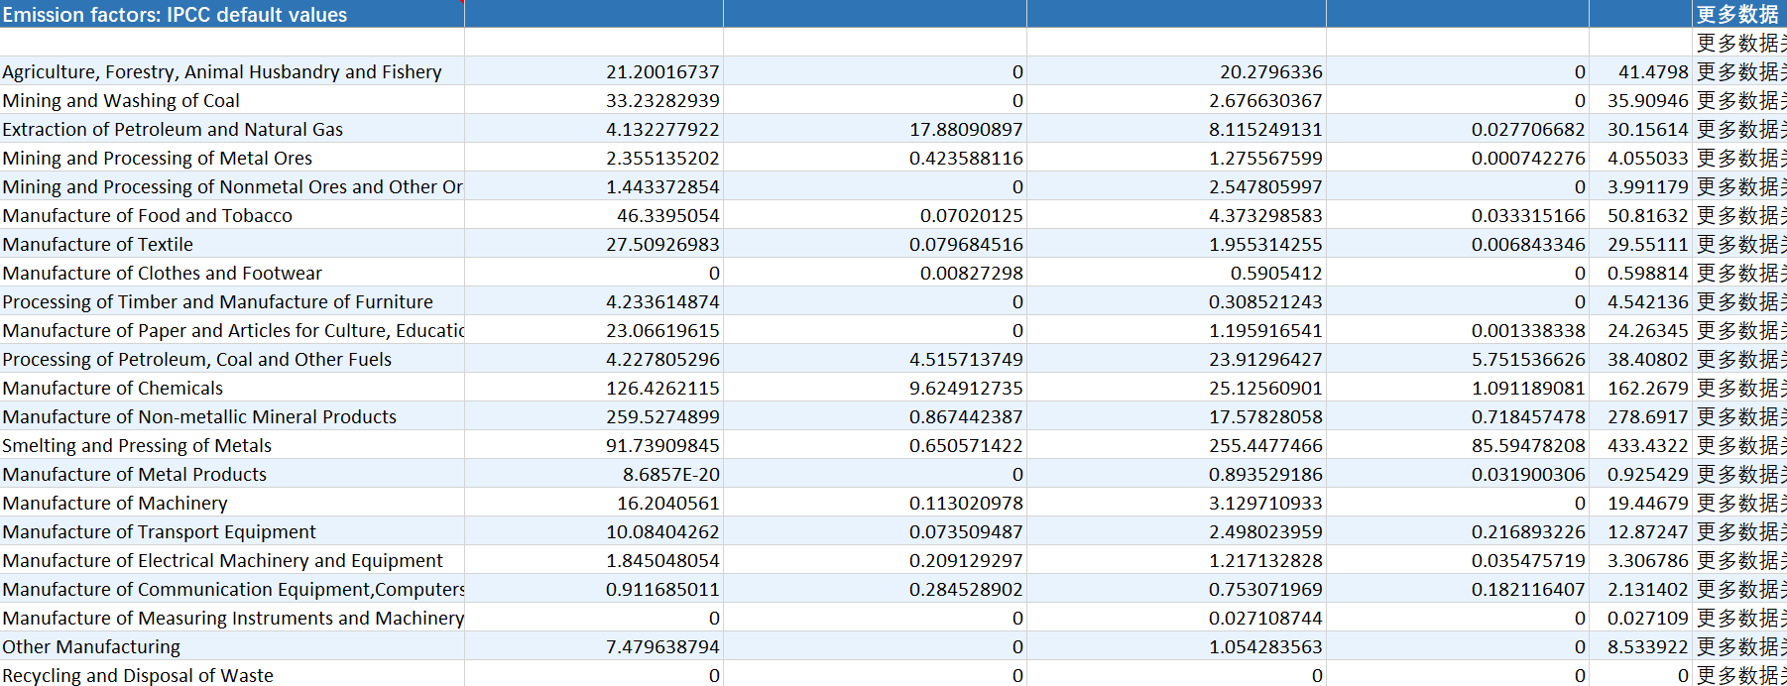This screenshot has width=1787, height=686.
Task: Click the cell containing 46.3395054
Action: (594, 215)
